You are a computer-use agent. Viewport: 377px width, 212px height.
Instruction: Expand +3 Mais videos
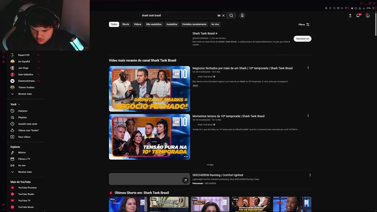point(210,165)
